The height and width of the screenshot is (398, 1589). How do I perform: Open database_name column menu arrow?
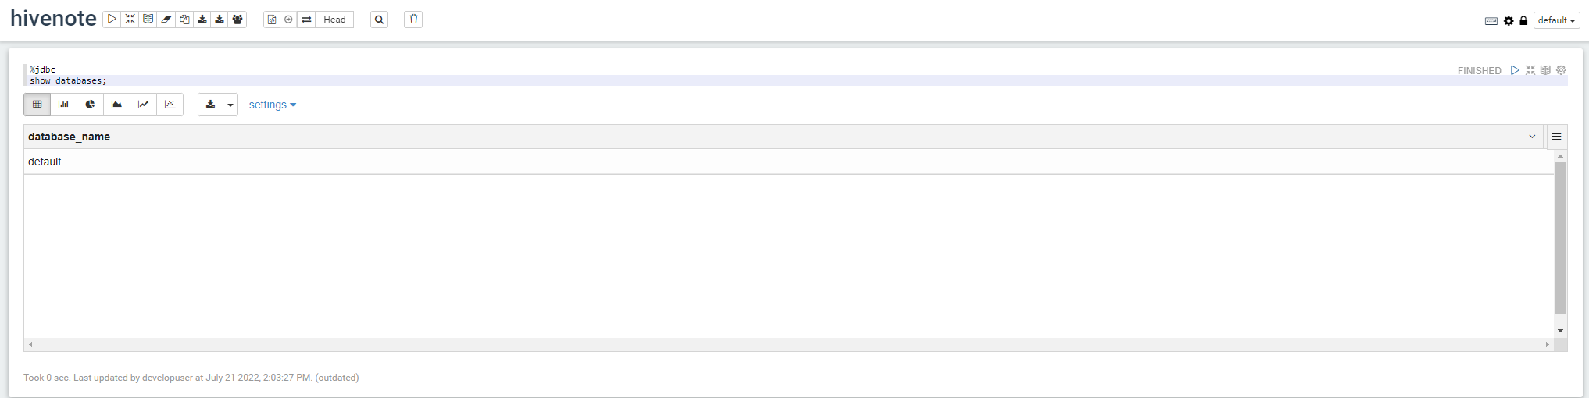click(1532, 137)
